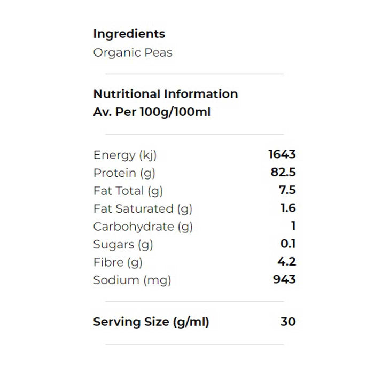The image size is (374, 374).
Task: Select the Organic Peas ingredient text
Action: point(133,52)
